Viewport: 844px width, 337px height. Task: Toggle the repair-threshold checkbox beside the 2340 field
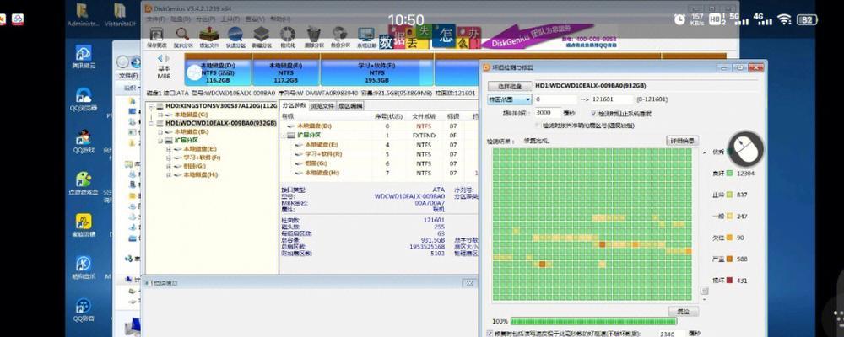tap(489, 334)
